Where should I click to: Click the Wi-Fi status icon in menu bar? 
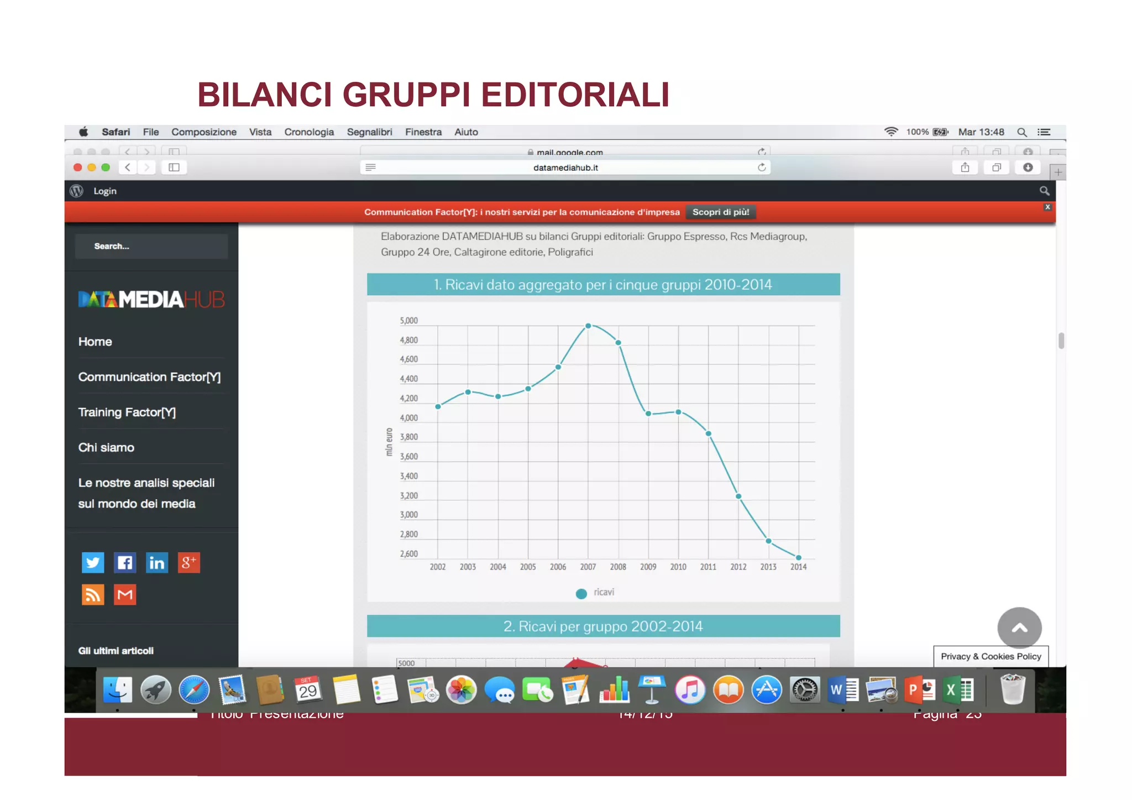click(x=891, y=132)
